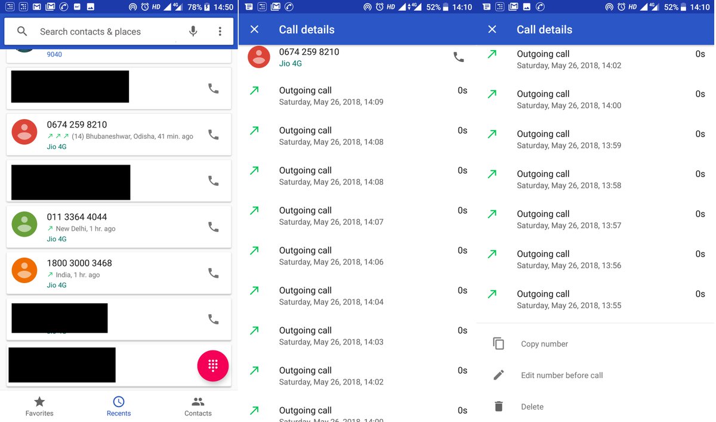This screenshot has width=716, height=422.
Task: Switch to the Recents tab
Action: (x=119, y=407)
